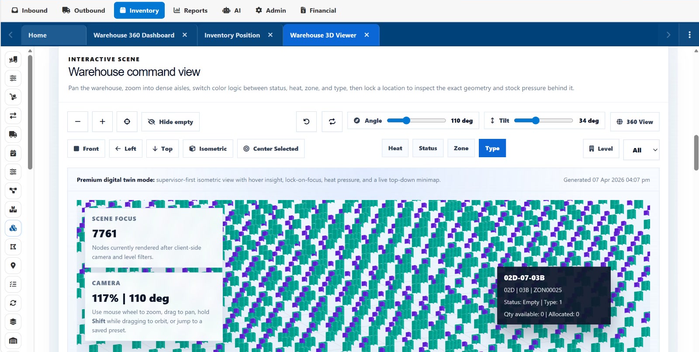Open the hand-truck dolly sidebar icon
This screenshot has width=699, height=352.
point(13,97)
